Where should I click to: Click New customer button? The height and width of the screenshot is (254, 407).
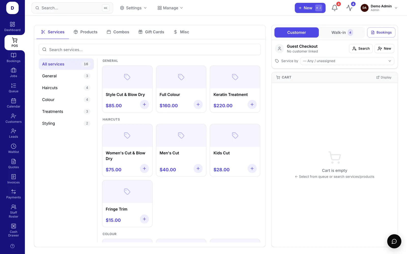[x=384, y=49]
